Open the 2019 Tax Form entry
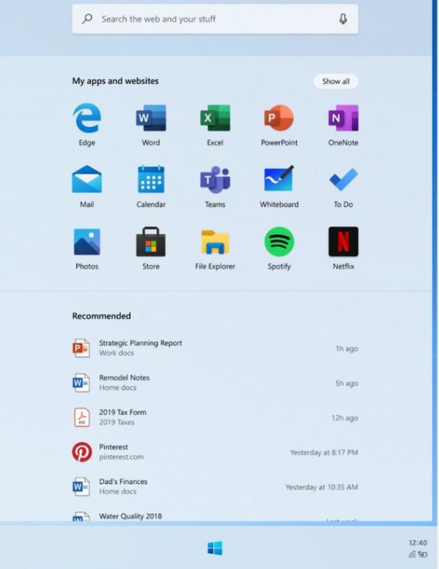This screenshot has height=569, width=439. (215, 417)
